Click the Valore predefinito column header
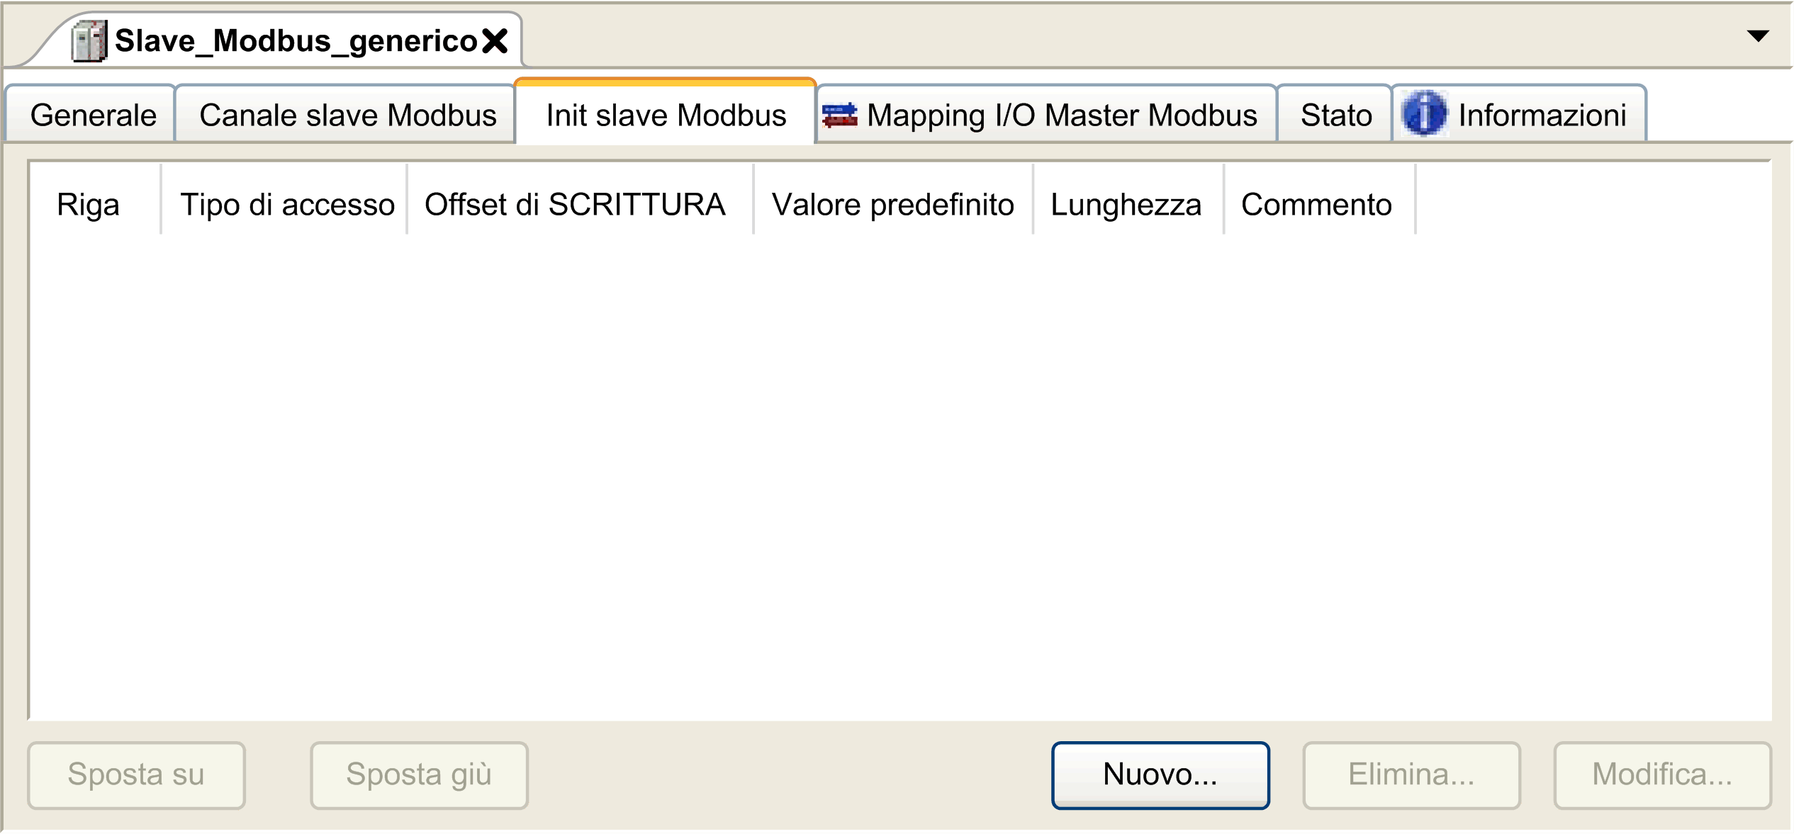This screenshot has height=834, width=1794. point(893,204)
